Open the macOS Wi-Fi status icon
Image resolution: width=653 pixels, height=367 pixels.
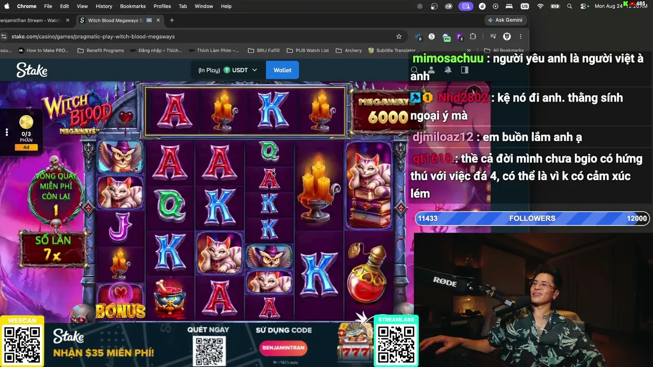click(x=540, y=6)
